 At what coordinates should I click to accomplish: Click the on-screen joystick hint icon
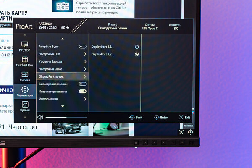click(x=190, y=132)
